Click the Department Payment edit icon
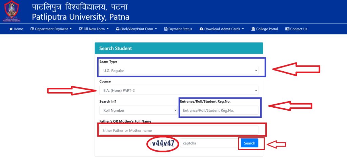Screen dimensions: 347x160 (33, 29)
